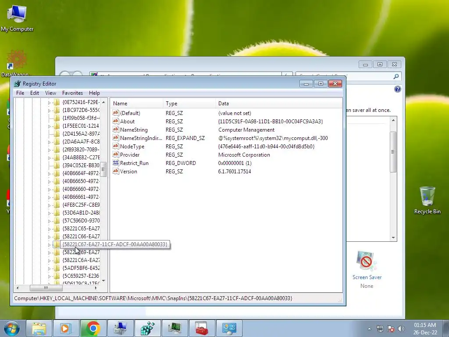Select the {58221C6A-EA27 tree key

pos(81,260)
